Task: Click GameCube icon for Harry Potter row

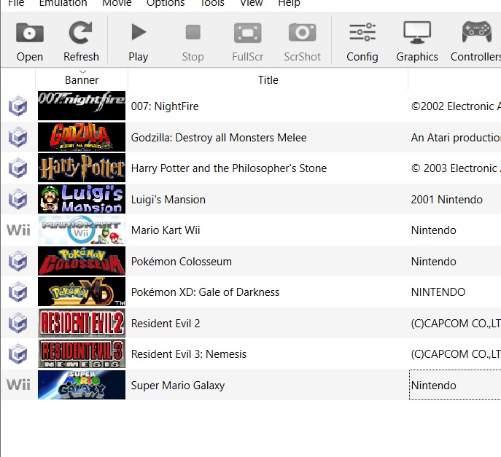Action: [x=18, y=168]
